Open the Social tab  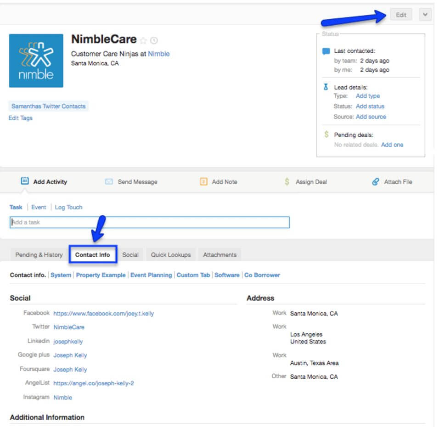click(x=130, y=254)
